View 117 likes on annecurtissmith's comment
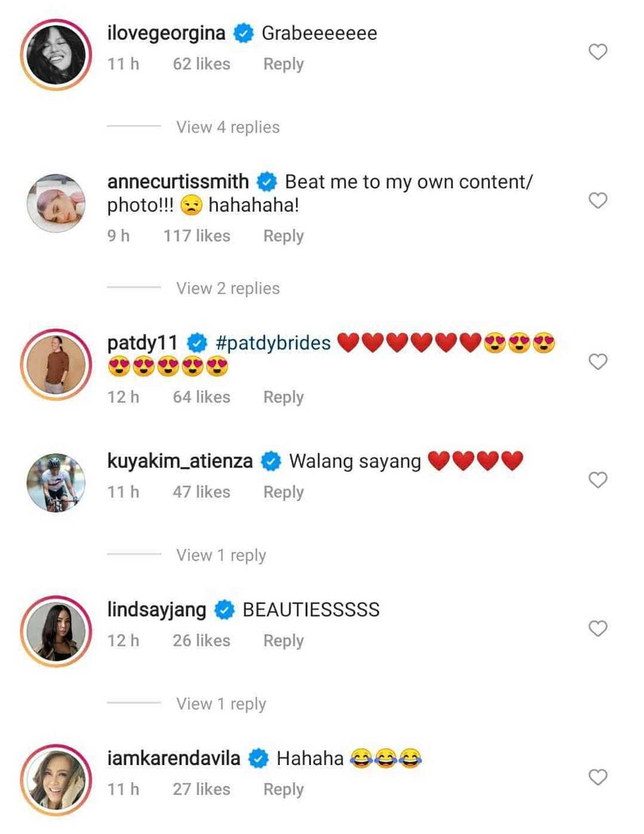 pyautogui.click(x=197, y=236)
